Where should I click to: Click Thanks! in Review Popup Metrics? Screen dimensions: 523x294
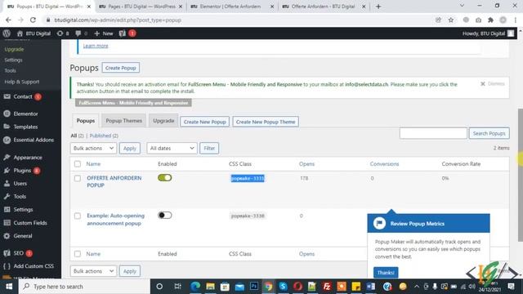[386, 272]
